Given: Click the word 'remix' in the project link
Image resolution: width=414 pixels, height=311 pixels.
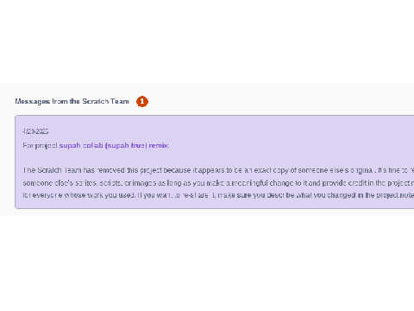Looking at the screenshot, I should point(158,145).
